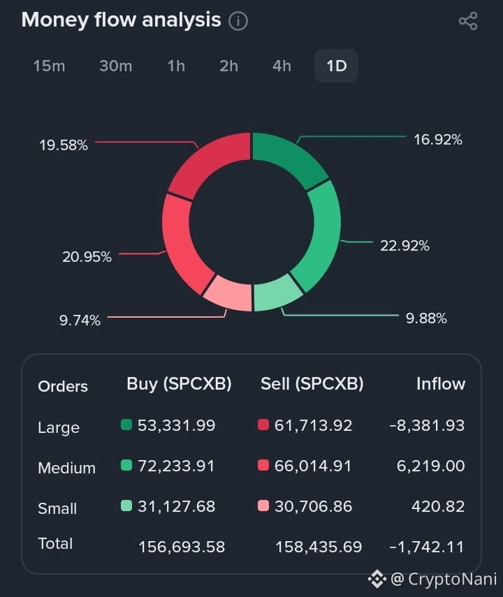This screenshot has width=503, height=597.
Task: Select the 15m timeframe tab
Action: tap(49, 66)
